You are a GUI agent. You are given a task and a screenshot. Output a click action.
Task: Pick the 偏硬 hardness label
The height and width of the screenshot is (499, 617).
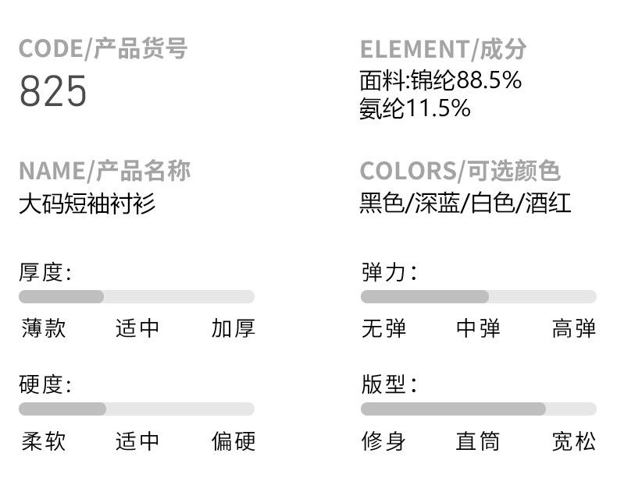[x=234, y=441]
